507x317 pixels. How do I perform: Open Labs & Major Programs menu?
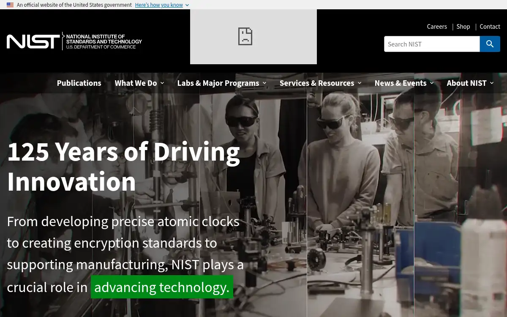click(218, 83)
